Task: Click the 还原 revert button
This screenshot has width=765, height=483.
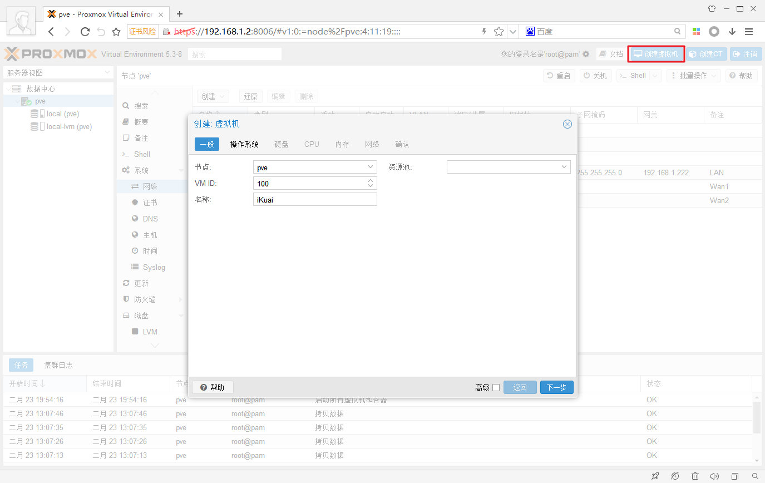Action: pos(250,96)
